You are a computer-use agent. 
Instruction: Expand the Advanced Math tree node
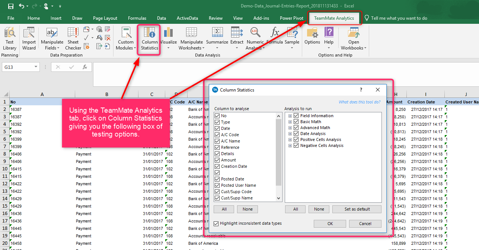(290, 128)
